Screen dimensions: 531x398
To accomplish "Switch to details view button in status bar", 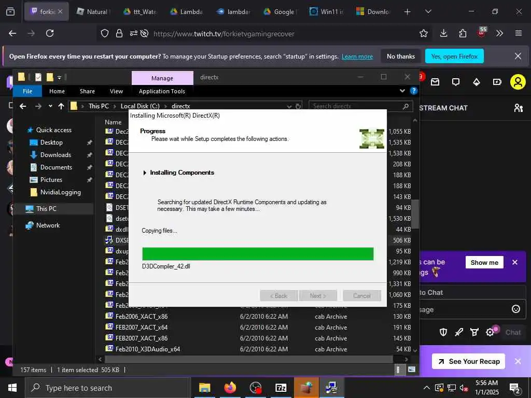I will click(x=398, y=369).
